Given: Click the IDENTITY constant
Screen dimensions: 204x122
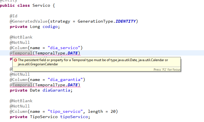Looking at the screenshot, I should 126,21.
